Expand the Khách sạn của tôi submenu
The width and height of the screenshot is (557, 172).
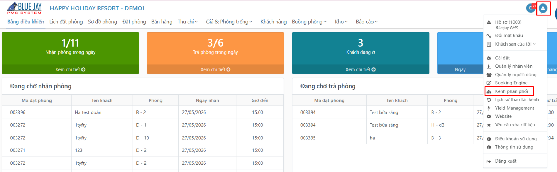click(515, 44)
